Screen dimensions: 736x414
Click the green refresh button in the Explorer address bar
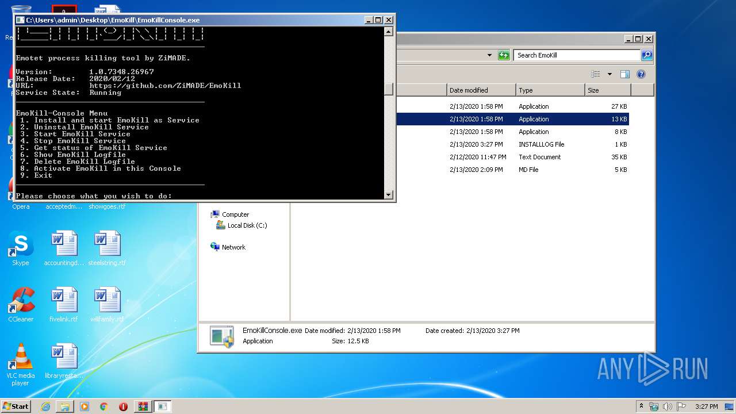(x=504, y=55)
